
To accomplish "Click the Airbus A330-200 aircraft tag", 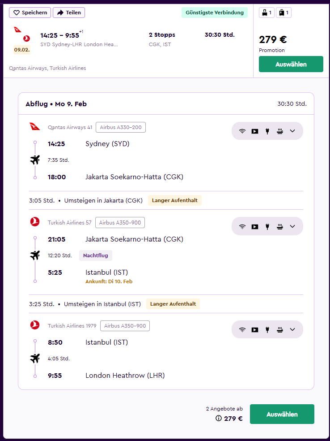I will [121, 127].
